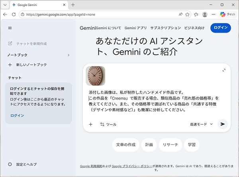The height and width of the screenshot is (177, 239).
Task: Send the prompt with arrow icon
Action: coord(223,124)
